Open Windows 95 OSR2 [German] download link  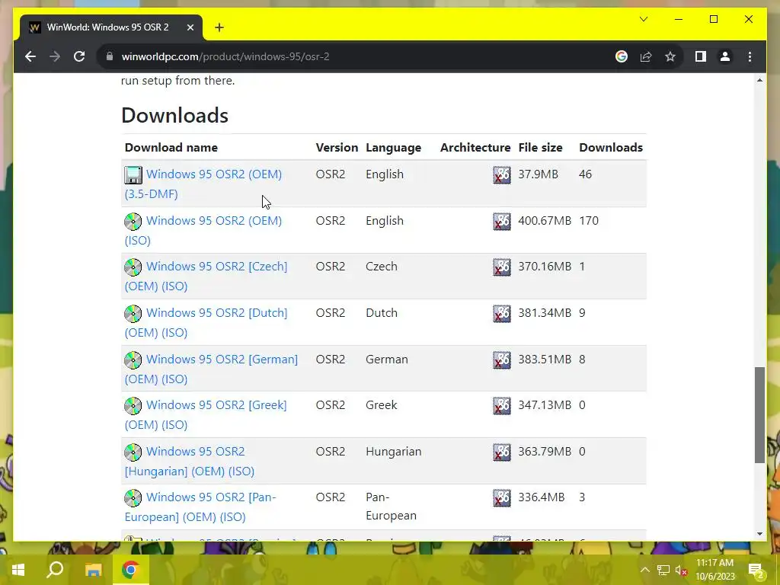[211, 369]
